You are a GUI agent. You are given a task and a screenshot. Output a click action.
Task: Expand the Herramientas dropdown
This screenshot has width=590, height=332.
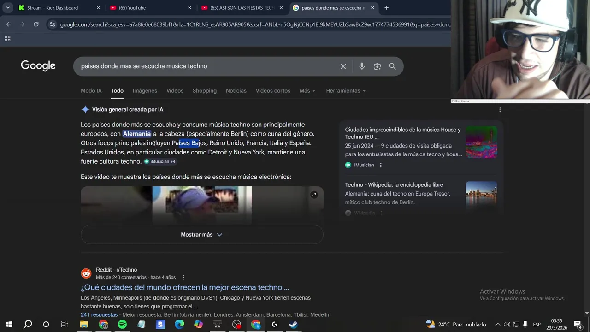[x=346, y=91]
